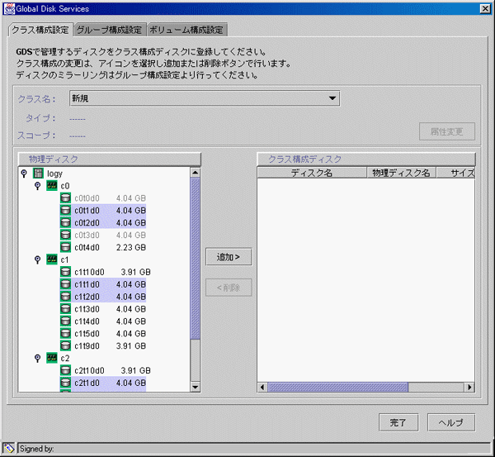Viewport: 495px width, 457px height.
Task: Click the class disk horizontal scrollbar thumb
Action: [x=337, y=387]
